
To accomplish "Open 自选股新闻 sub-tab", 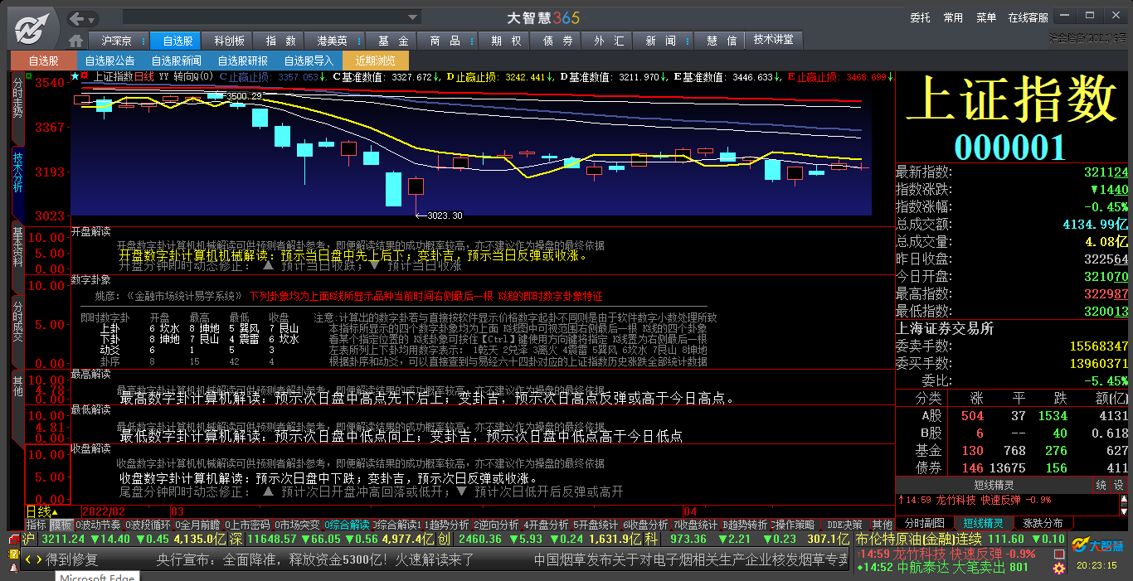I will point(176,61).
